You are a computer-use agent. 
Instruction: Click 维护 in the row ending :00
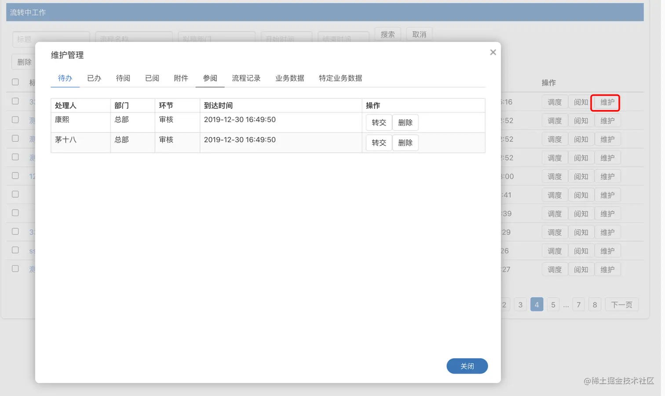(607, 176)
